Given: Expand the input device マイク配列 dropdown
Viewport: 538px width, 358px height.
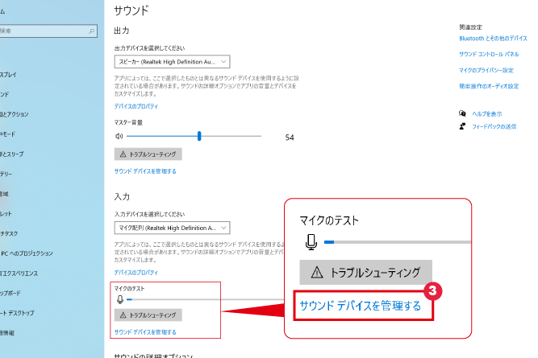Looking at the screenshot, I should tap(173, 227).
